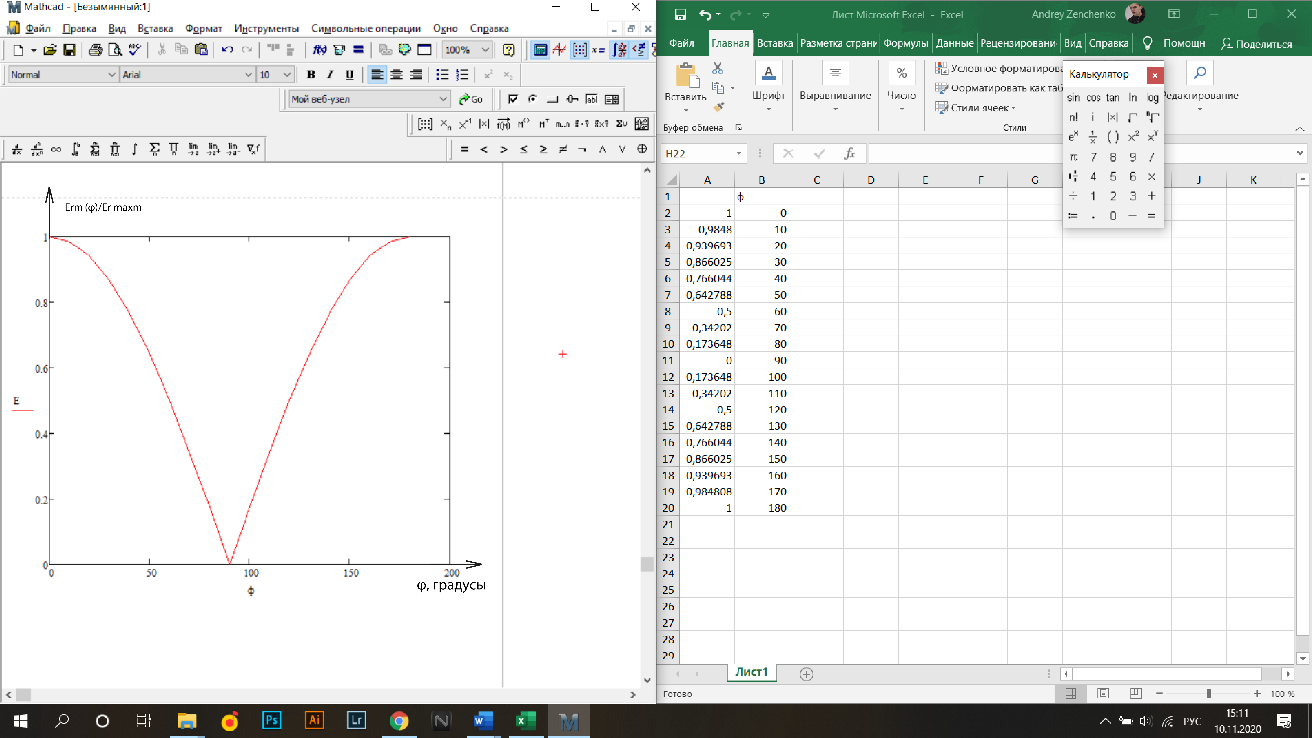Click the New document icon in Mathcad

(18, 50)
